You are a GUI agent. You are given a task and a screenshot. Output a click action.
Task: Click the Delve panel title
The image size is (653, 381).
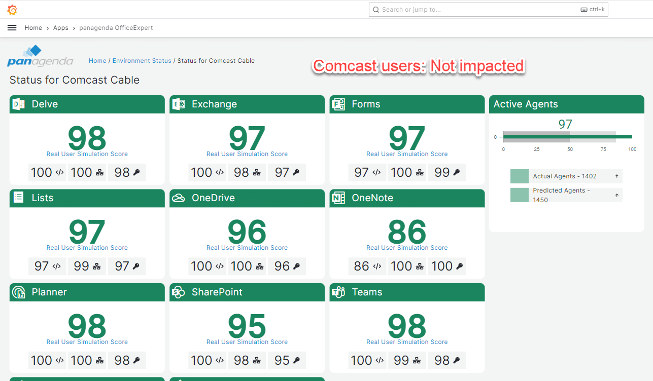(x=45, y=104)
